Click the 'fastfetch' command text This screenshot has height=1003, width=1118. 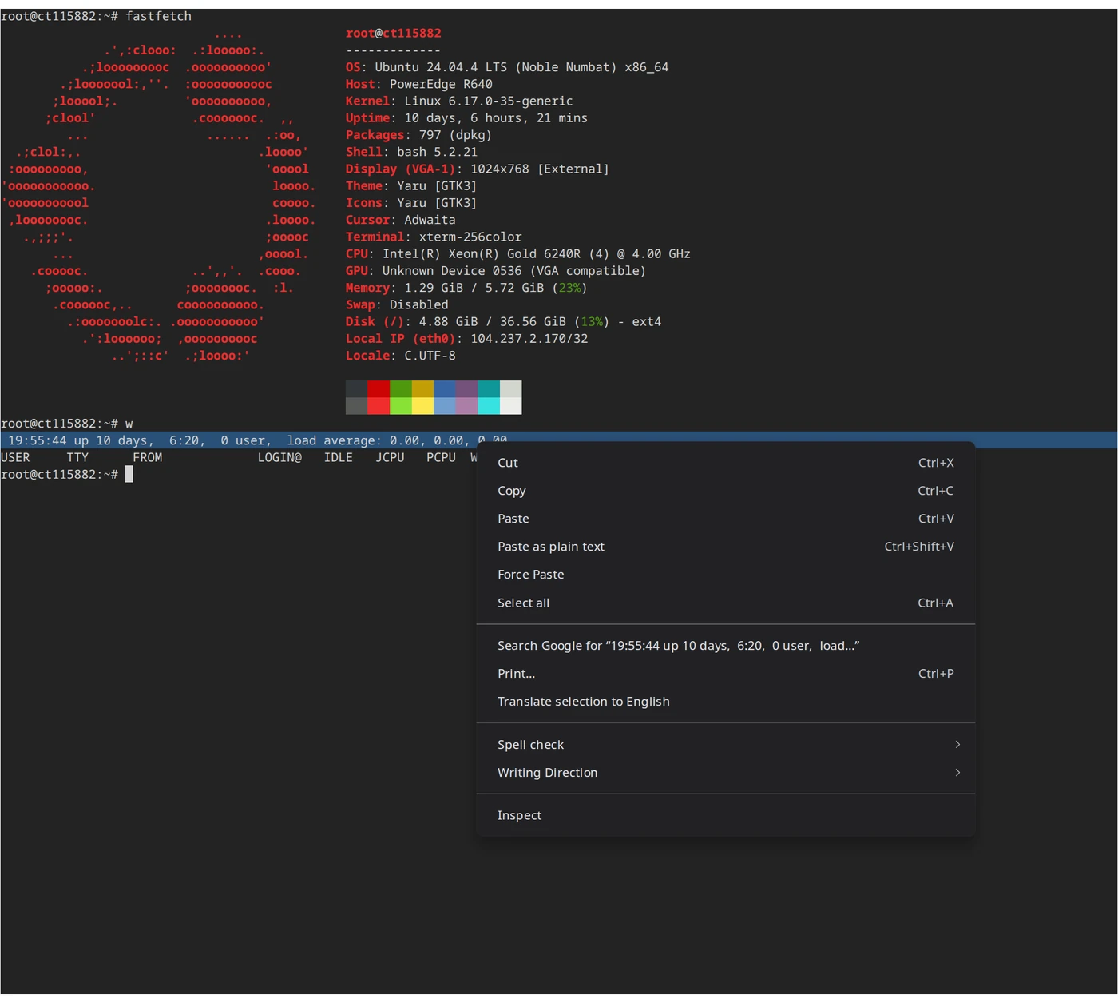(x=158, y=16)
